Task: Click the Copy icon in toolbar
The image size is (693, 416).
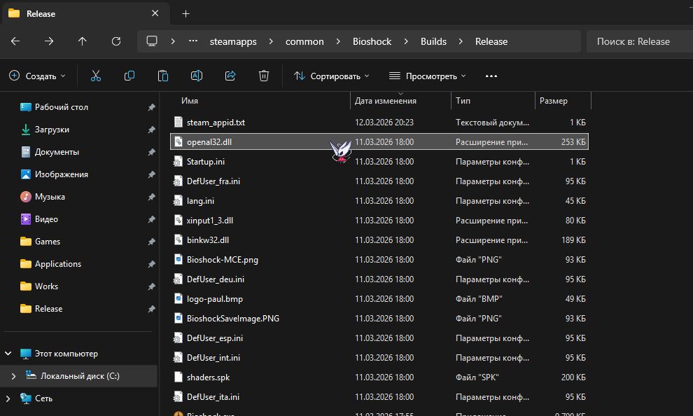Action: tap(129, 76)
